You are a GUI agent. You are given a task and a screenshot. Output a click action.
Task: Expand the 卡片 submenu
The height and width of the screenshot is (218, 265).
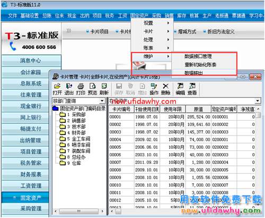pyautogui.click(x=152, y=31)
